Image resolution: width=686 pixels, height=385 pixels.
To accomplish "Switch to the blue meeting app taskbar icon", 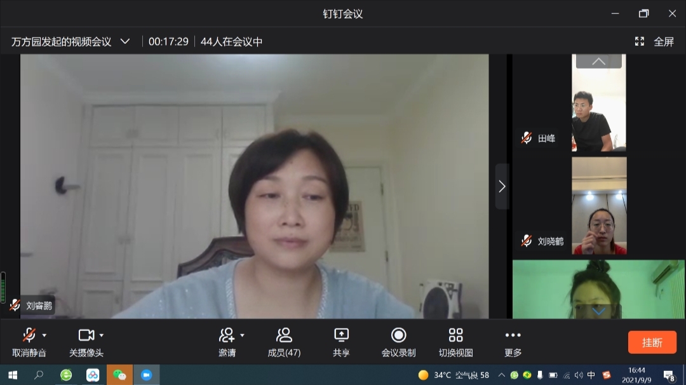I will coord(146,375).
